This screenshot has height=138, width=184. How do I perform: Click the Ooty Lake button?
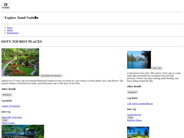click(x=157, y=68)
